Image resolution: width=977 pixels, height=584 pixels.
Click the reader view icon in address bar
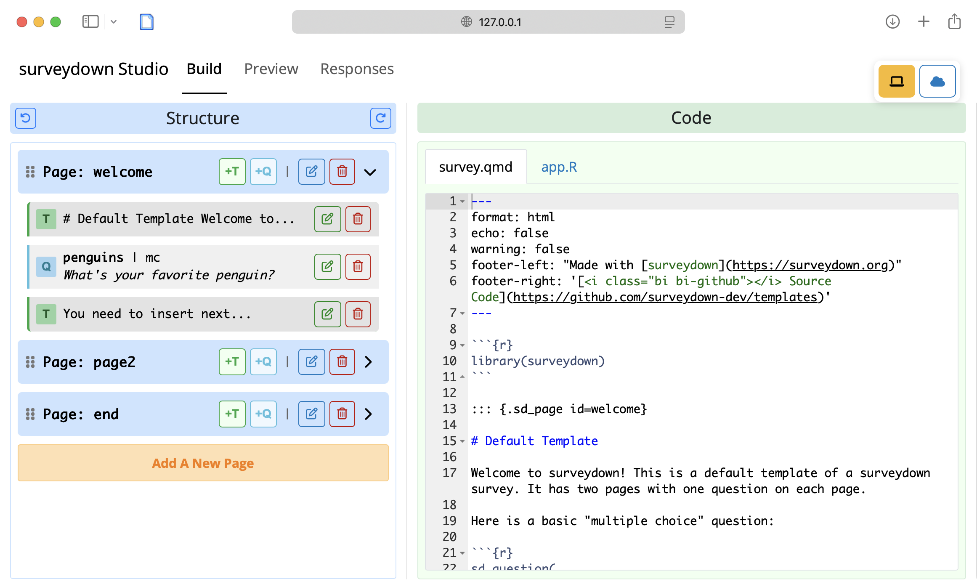coord(669,22)
